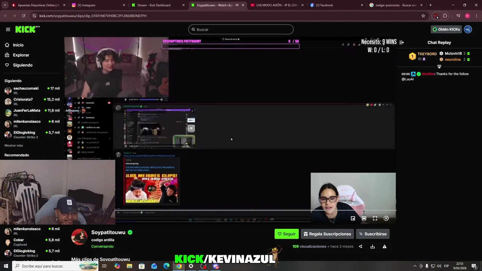The height and width of the screenshot is (271, 482).
Task: Click Regala Suscripciones button
Action: pyautogui.click(x=327, y=234)
